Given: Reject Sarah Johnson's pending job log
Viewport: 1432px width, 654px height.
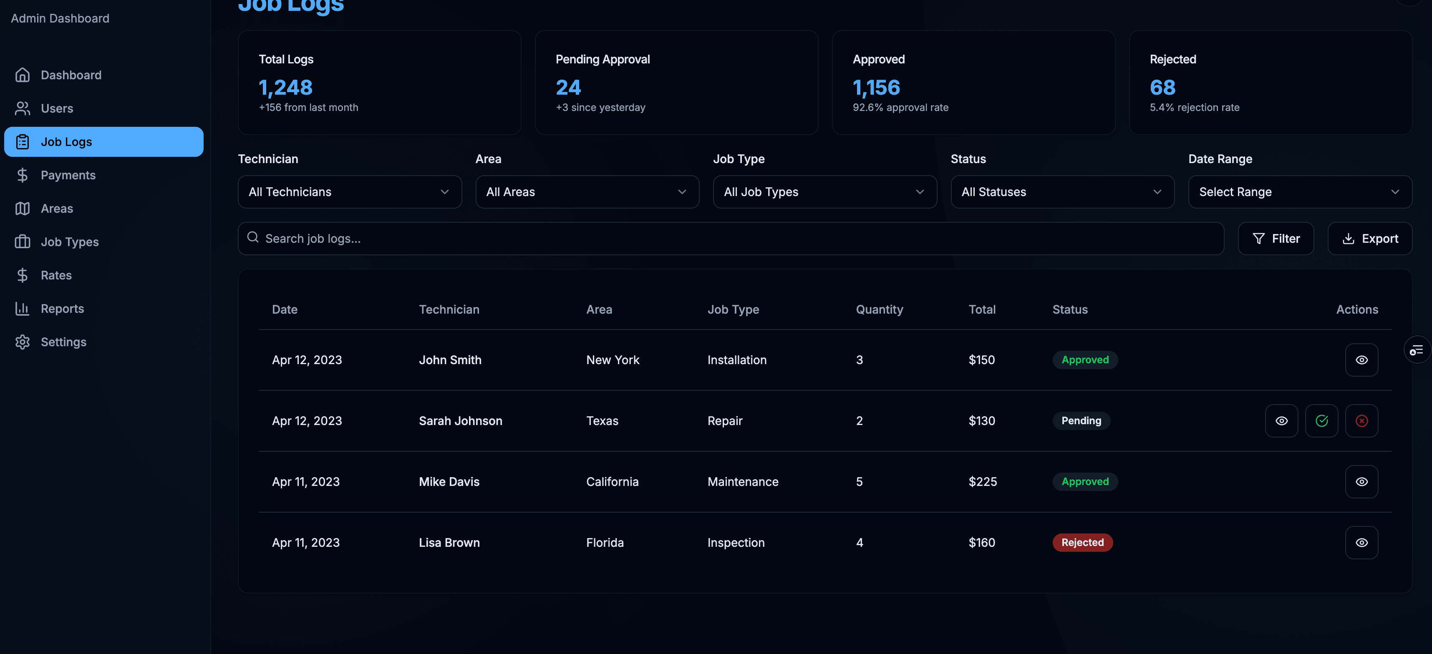Looking at the screenshot, I should tap(1361, 420).
